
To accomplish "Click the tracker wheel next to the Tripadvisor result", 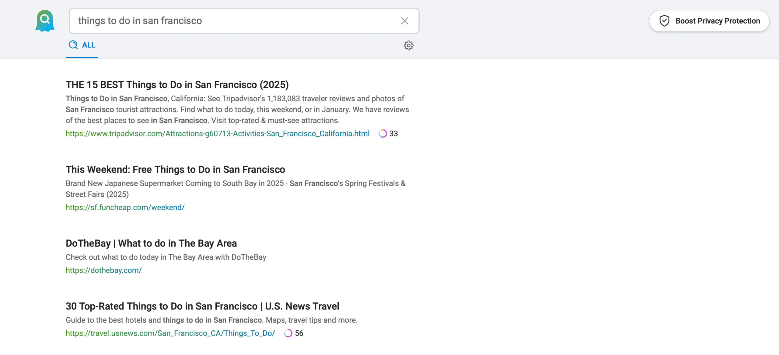I will (x=382, y=133).
